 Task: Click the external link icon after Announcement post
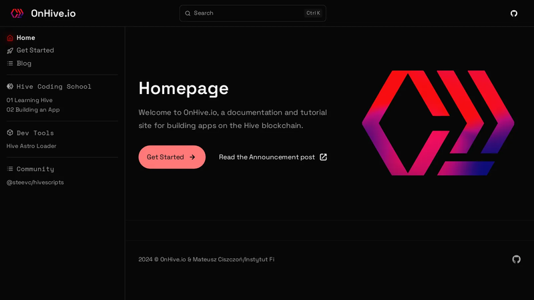pos(323,157)
